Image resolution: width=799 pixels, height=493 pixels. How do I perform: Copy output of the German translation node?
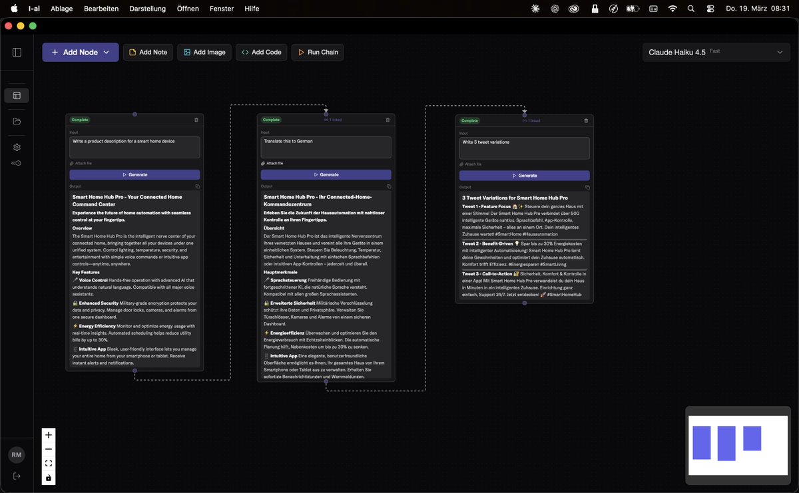tap(389, 186)
